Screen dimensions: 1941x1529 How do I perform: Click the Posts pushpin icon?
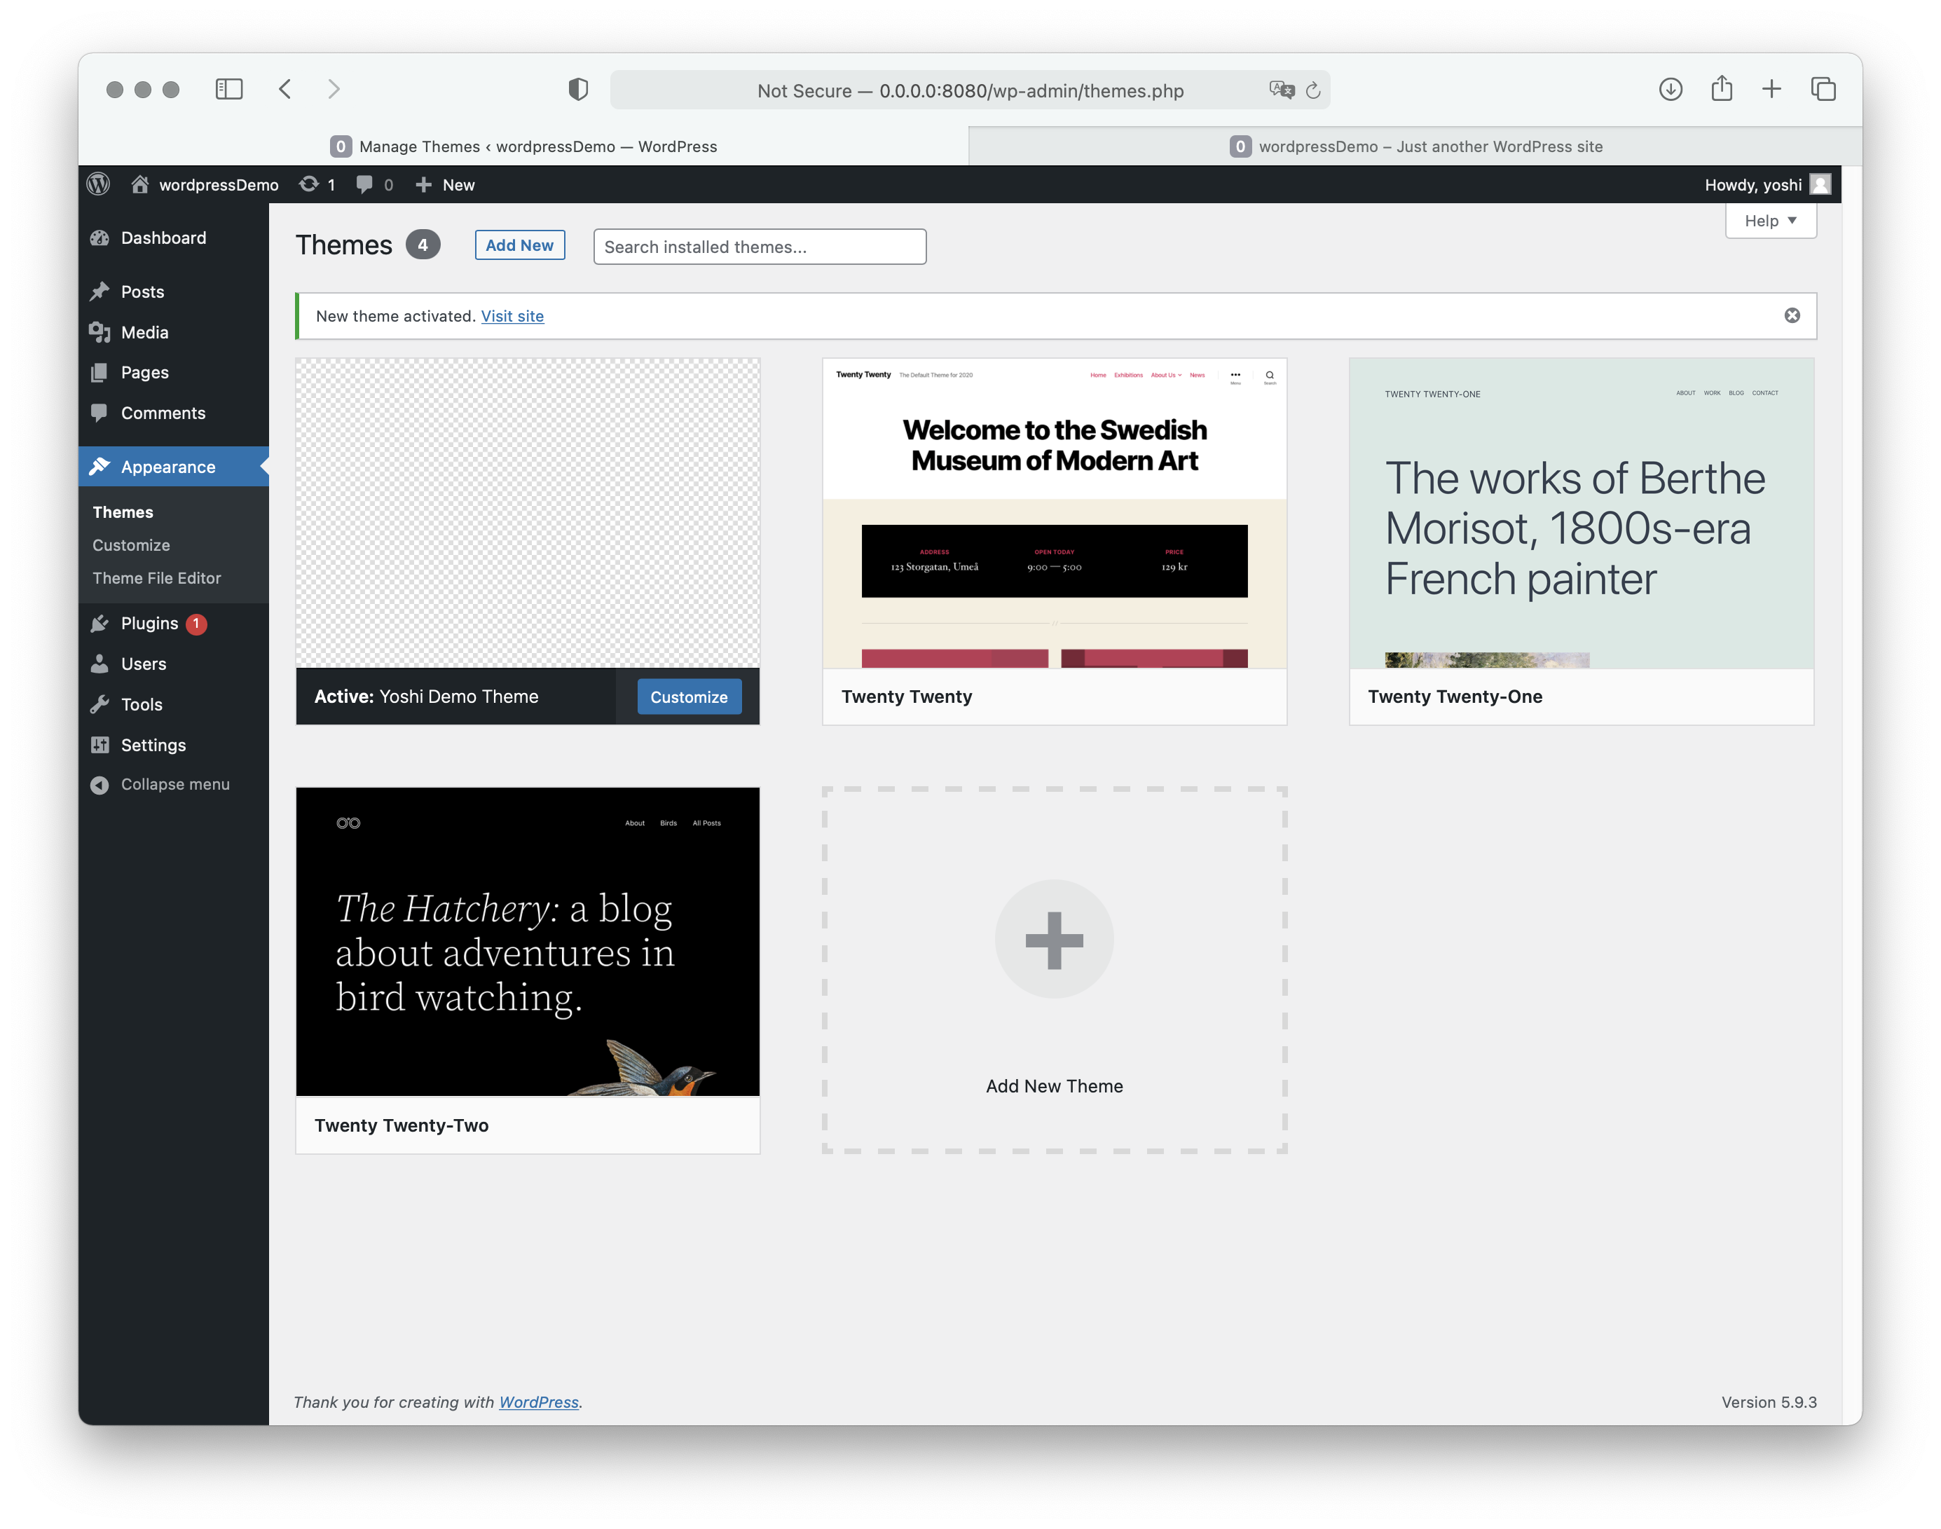point(100,292)
